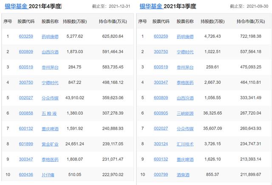272x185 pixels.
Task: Click 山西汾酒 name in 4季度 table
Action: [50, 52]
